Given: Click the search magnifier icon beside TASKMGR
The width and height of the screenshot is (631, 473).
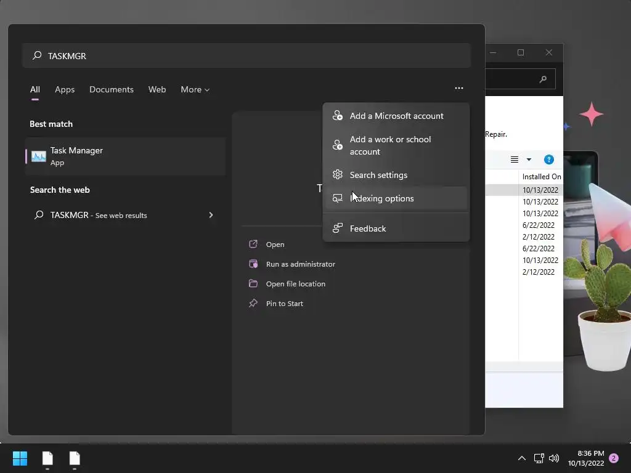Looking at the screenshot, I should tap(37, 55).
